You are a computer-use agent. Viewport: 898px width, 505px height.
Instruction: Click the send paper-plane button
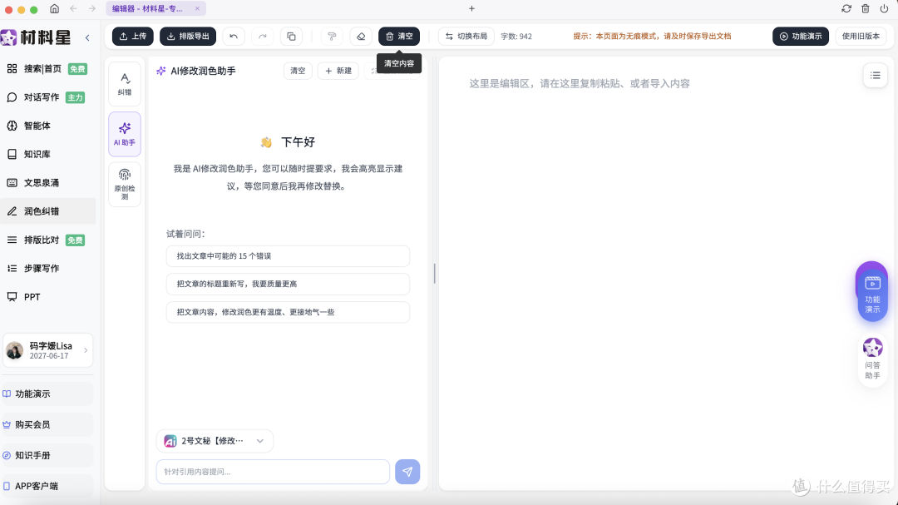click(x=407, y=472)
